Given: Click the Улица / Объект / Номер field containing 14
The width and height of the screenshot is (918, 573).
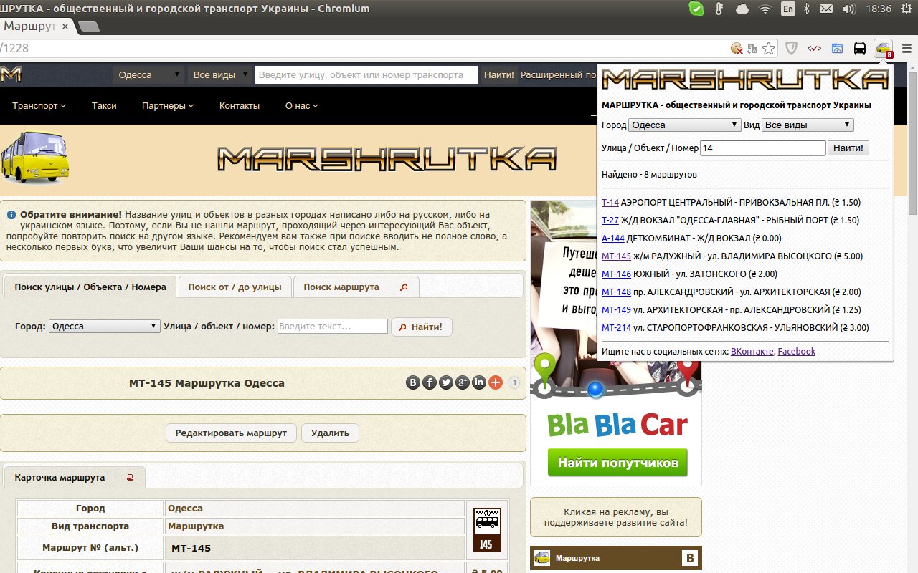Looking at the screenshot, I should click(x=763, y=148).
